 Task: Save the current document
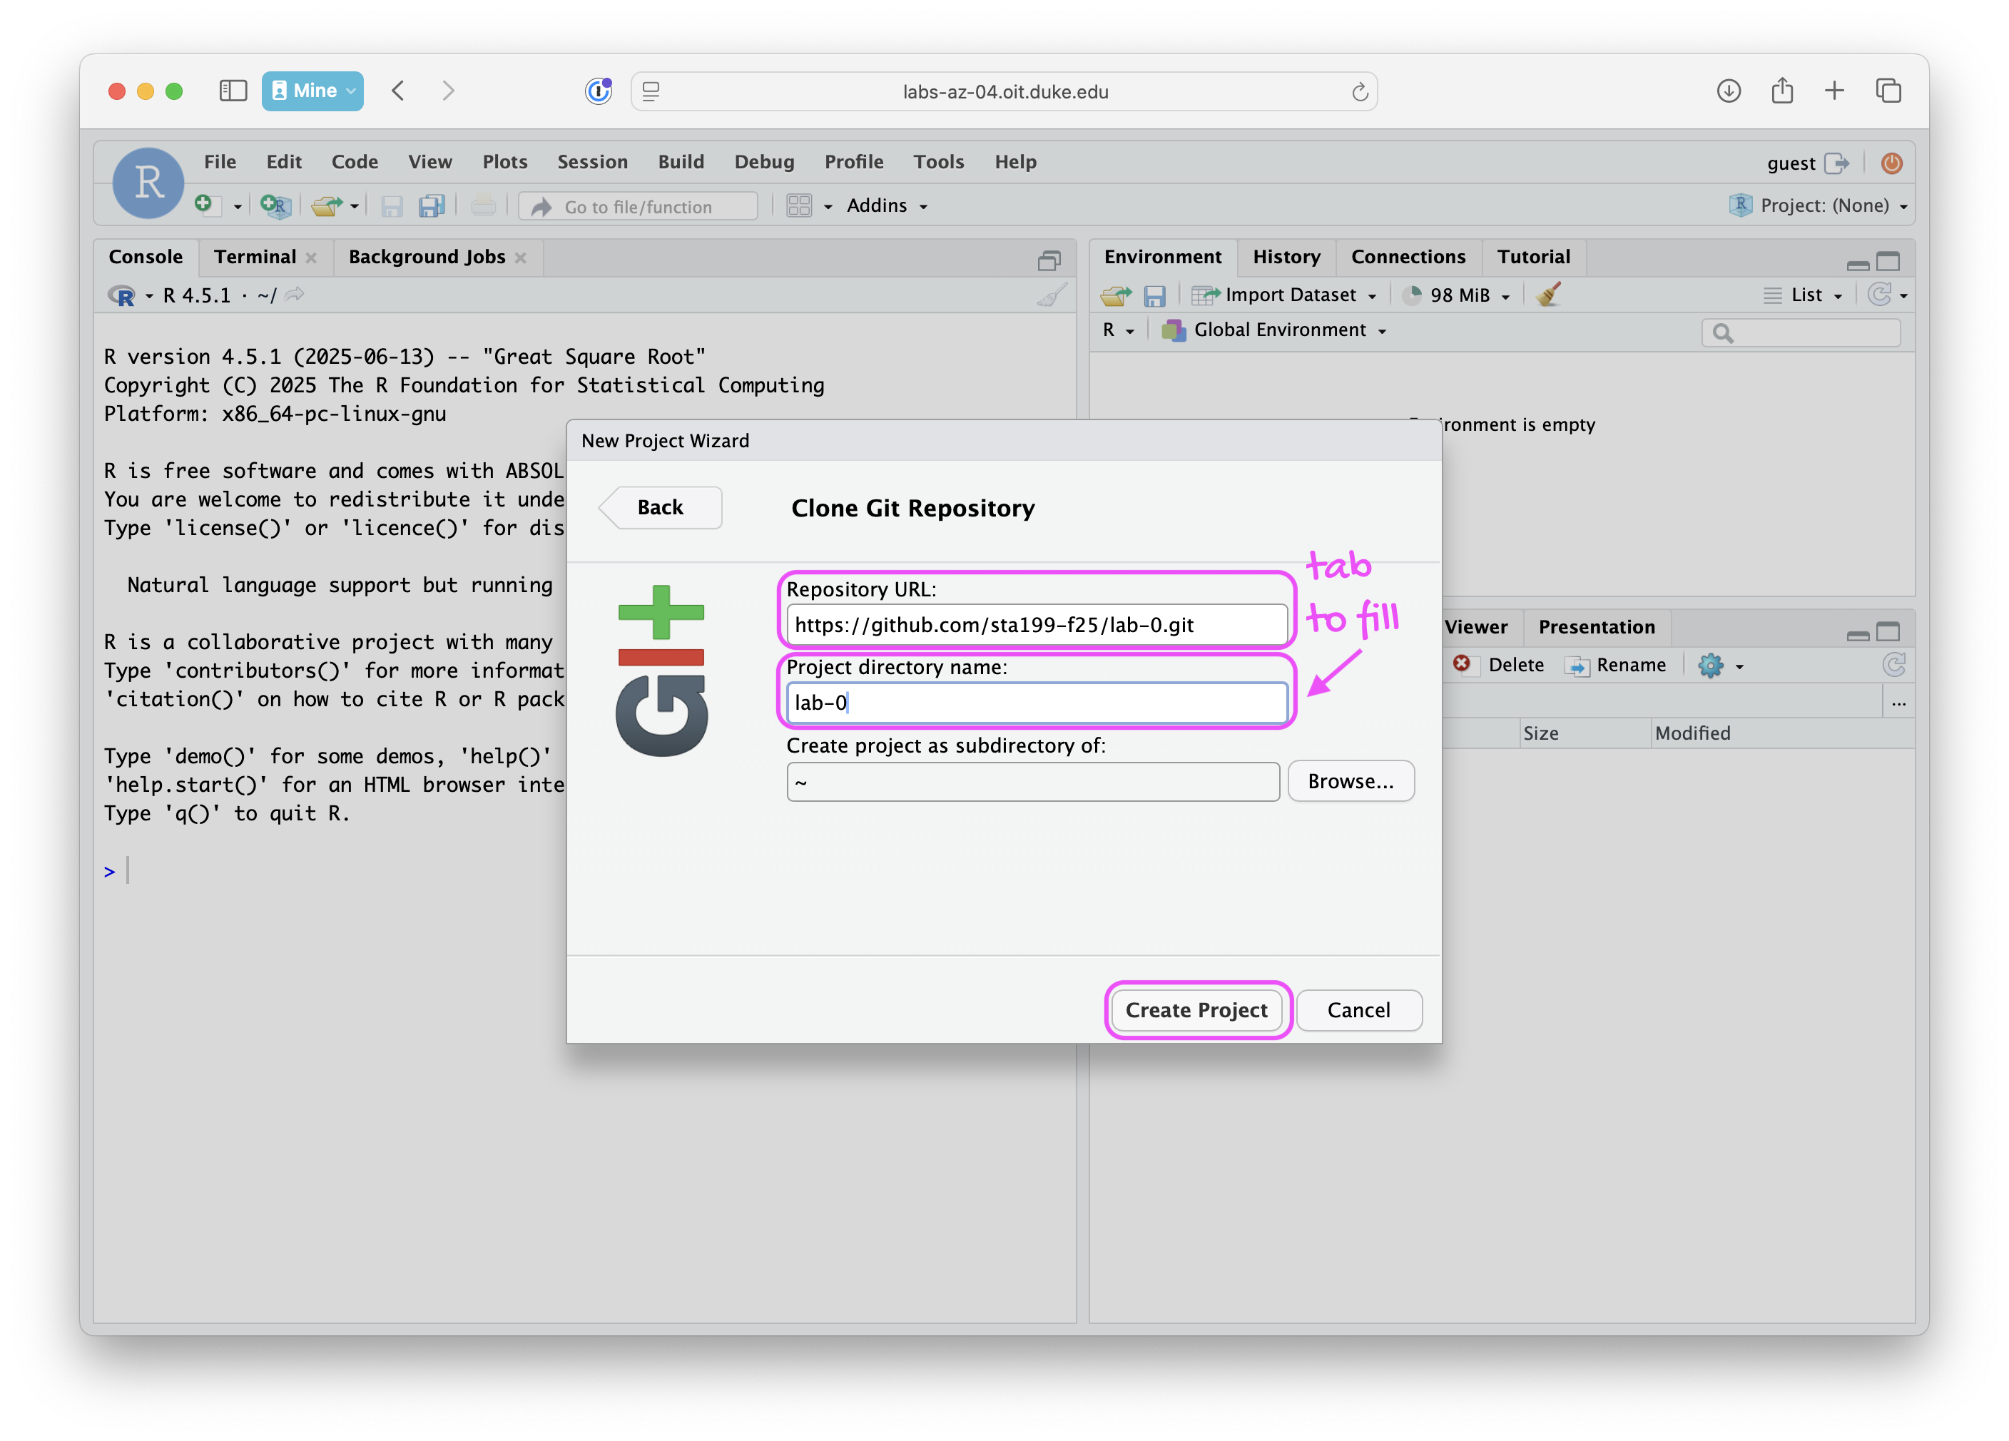(391, 205)
